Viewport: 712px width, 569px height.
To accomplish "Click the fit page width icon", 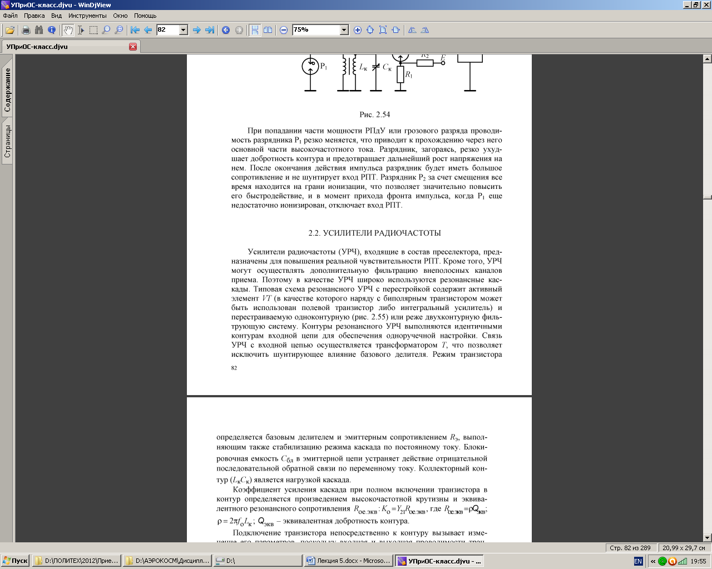I will coord(396,30).
